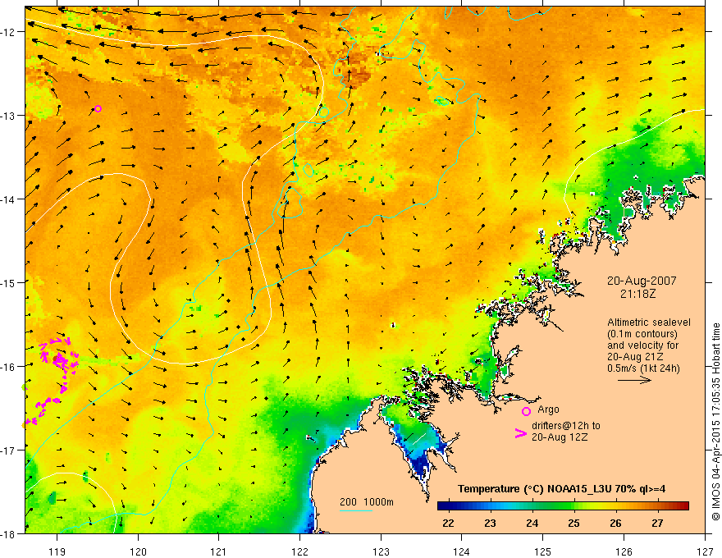722x558 pixels.
Task: Click the latitude axis label "-13"
Action: tap(8, 116)
